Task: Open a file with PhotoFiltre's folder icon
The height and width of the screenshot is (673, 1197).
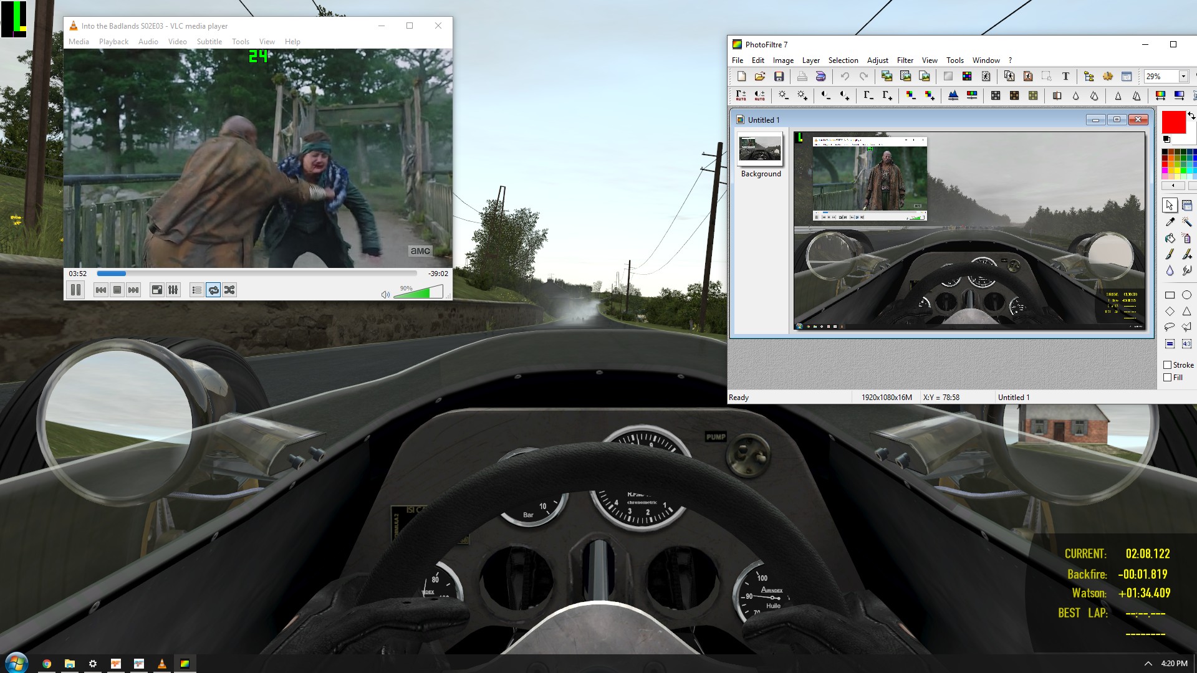Action: [760, 76]
